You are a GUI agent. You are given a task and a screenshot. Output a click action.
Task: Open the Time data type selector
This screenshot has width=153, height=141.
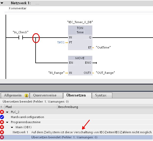[x=80, y=32]
